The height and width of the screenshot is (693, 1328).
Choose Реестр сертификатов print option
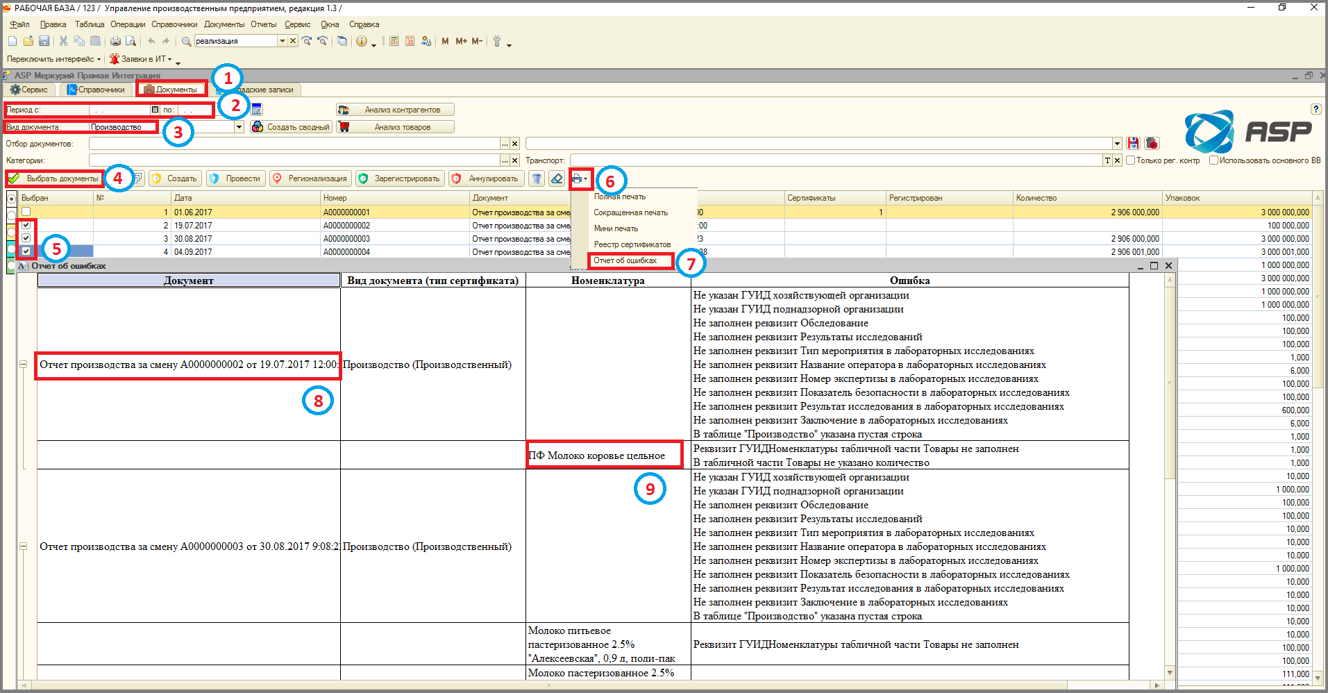click(x=632, y=244)
